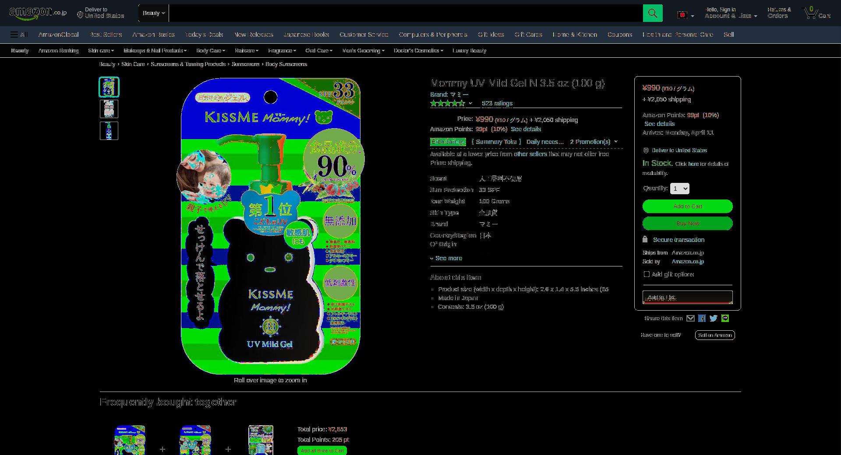Click third frequently bought together product image
This screenshot has width=841, height=455.
coord(261,440)
